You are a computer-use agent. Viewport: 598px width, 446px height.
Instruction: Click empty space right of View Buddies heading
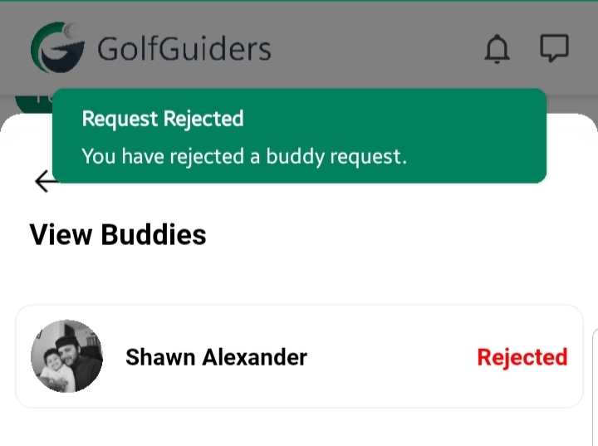(x=399, y=235)
